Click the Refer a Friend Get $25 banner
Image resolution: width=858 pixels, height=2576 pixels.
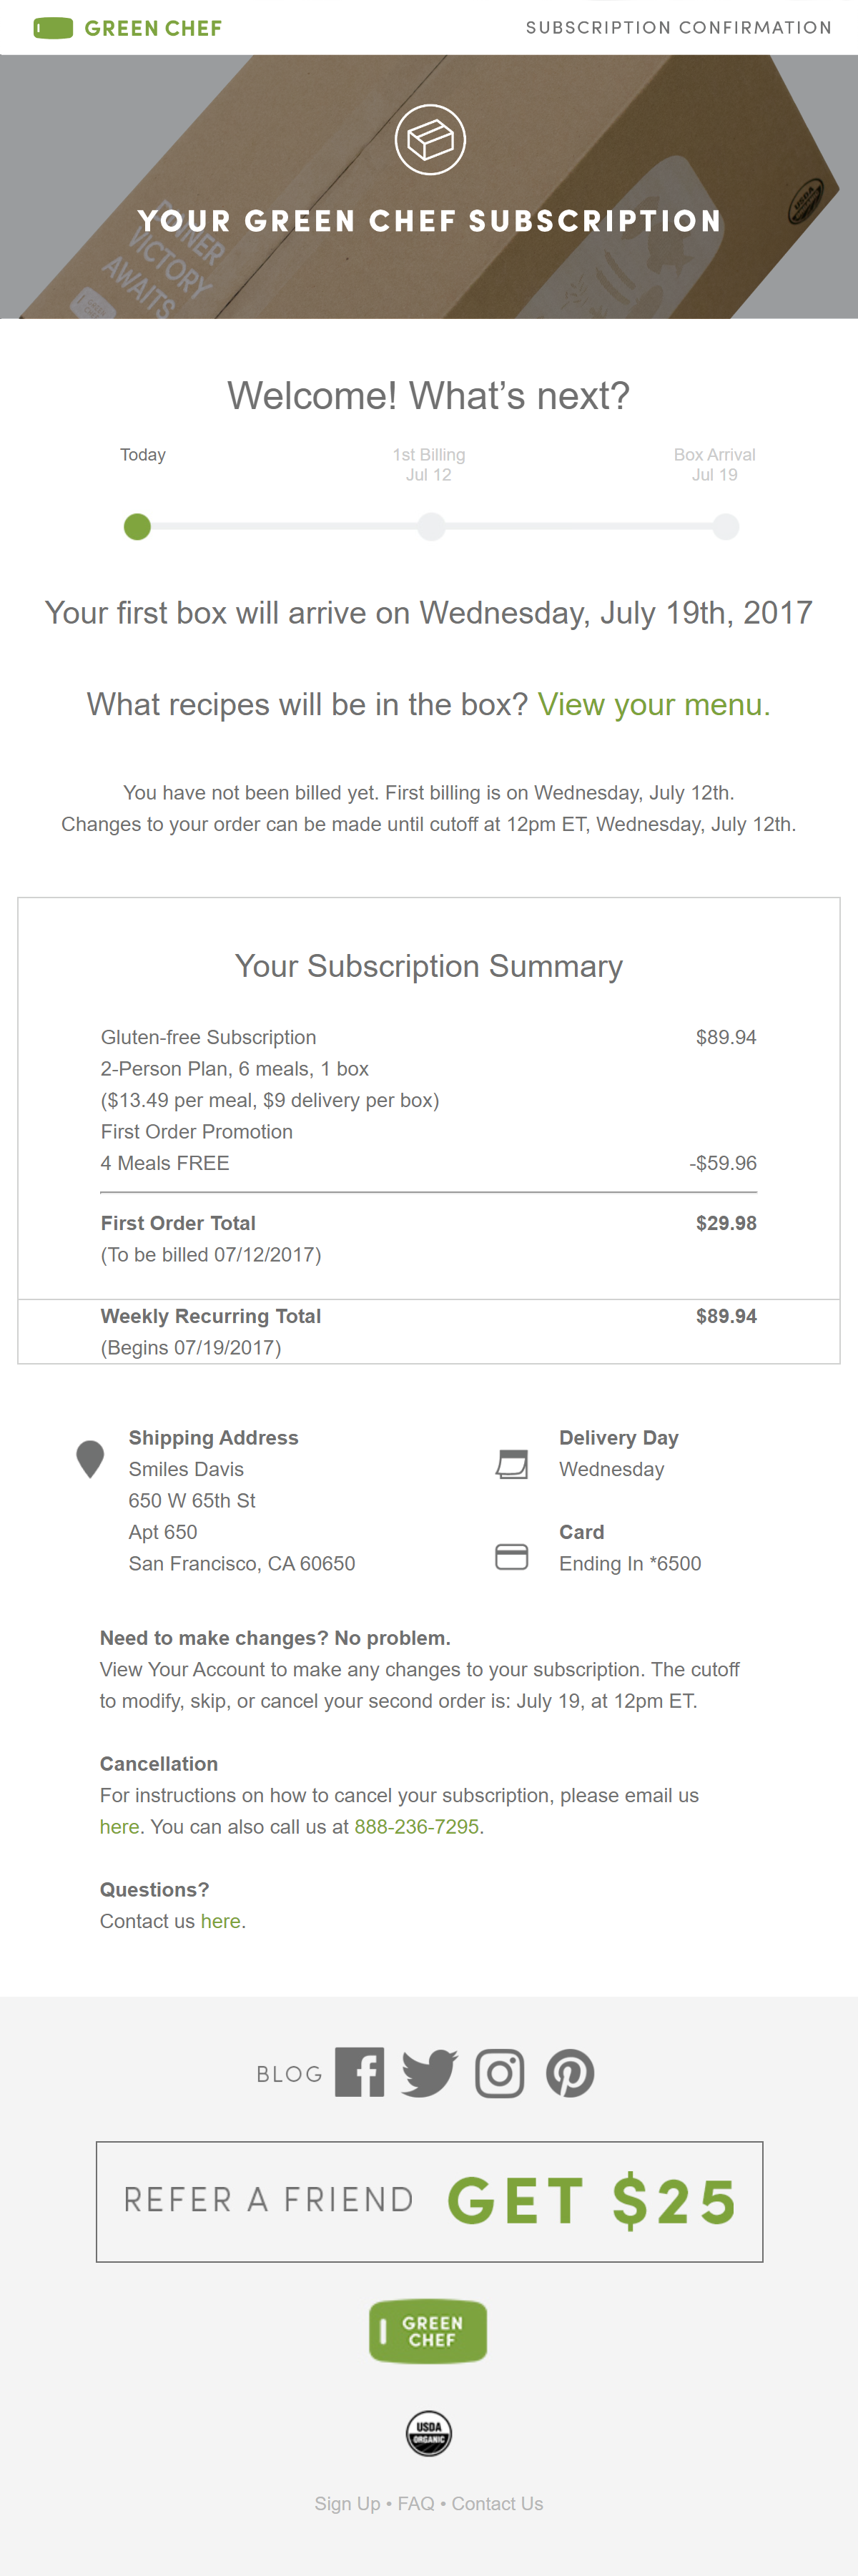(429, 2201)
